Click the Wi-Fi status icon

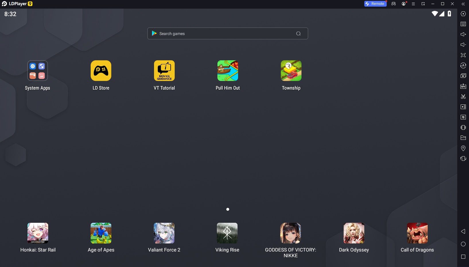(x=435, y=13)
